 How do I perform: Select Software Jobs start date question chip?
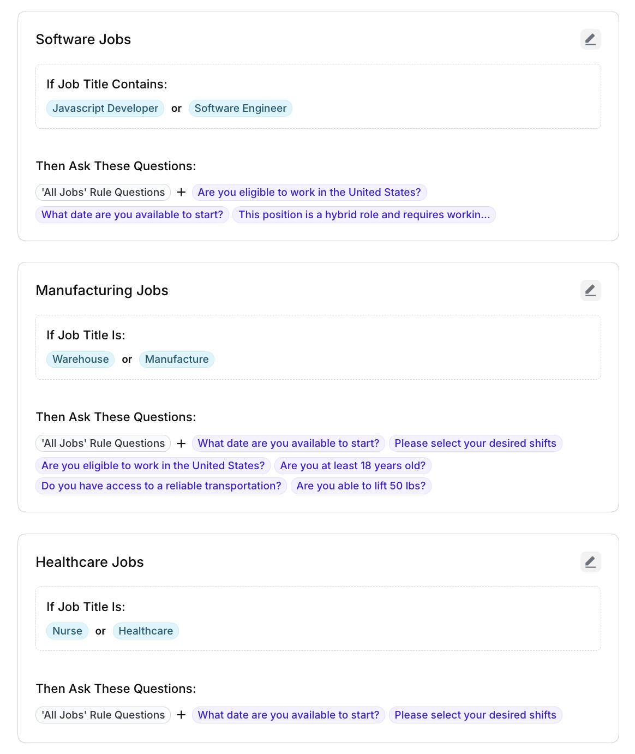point(132,214)
